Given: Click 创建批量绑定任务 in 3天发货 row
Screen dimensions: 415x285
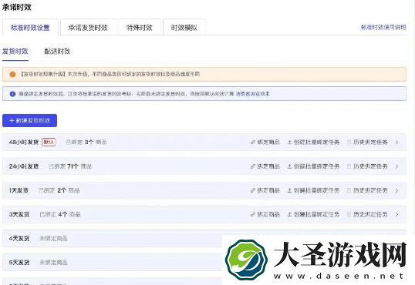Looking at the screenshot, I should [x=313, y=214].
